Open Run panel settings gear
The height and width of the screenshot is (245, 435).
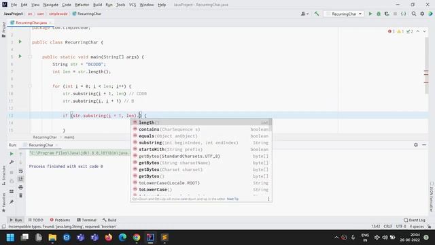(x=415, y=145)
